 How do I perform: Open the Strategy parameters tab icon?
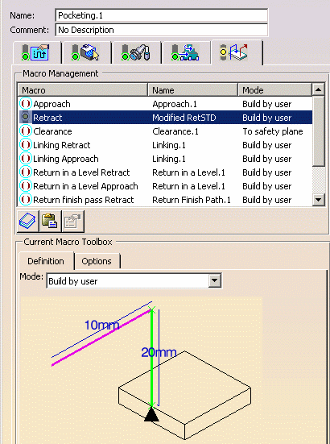36,52
